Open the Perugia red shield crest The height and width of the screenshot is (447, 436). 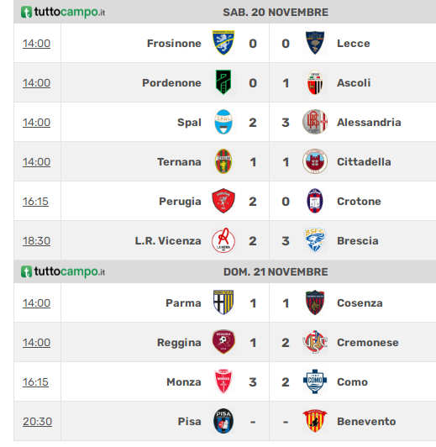click(223, 201)
